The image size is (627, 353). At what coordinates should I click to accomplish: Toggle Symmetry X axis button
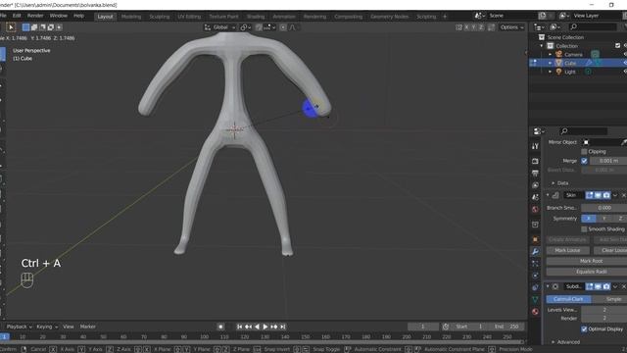pyautogui.click(x=588, y=219)
